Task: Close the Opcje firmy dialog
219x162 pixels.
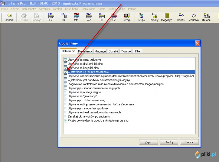Action: tap(197, 43)
